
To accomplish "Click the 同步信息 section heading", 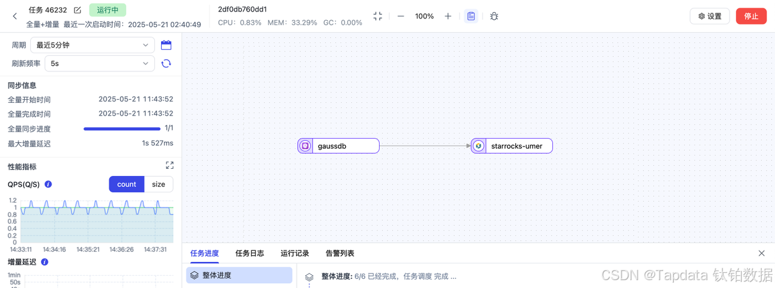I will click(x=22, y=85).
